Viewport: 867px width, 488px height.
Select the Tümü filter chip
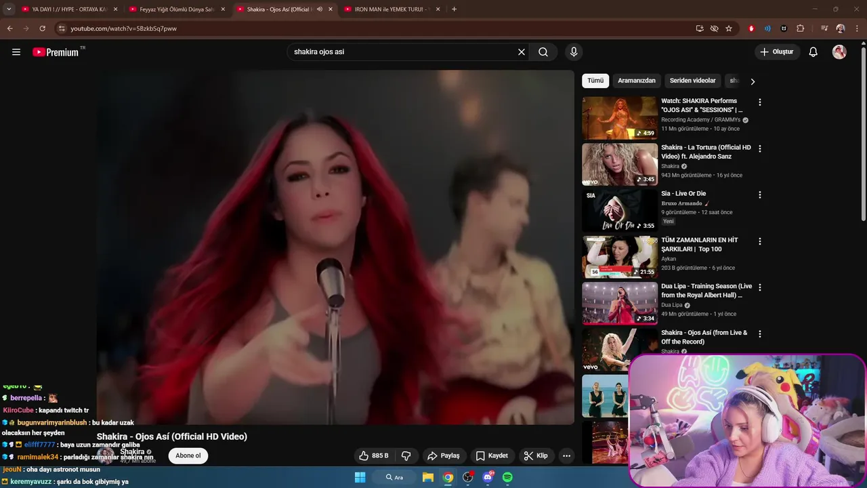(x=595, y=81)
